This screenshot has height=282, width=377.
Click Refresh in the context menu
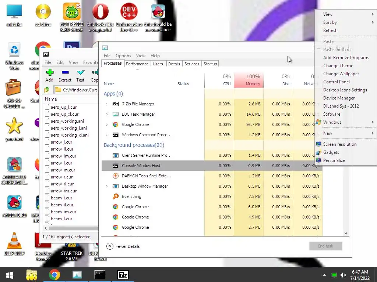click(346, 30)
